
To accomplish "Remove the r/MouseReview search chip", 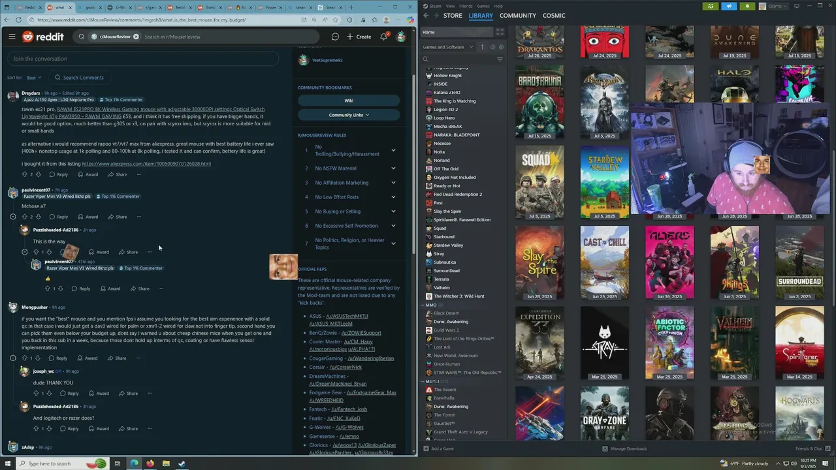I will click(x=136, y=37).
